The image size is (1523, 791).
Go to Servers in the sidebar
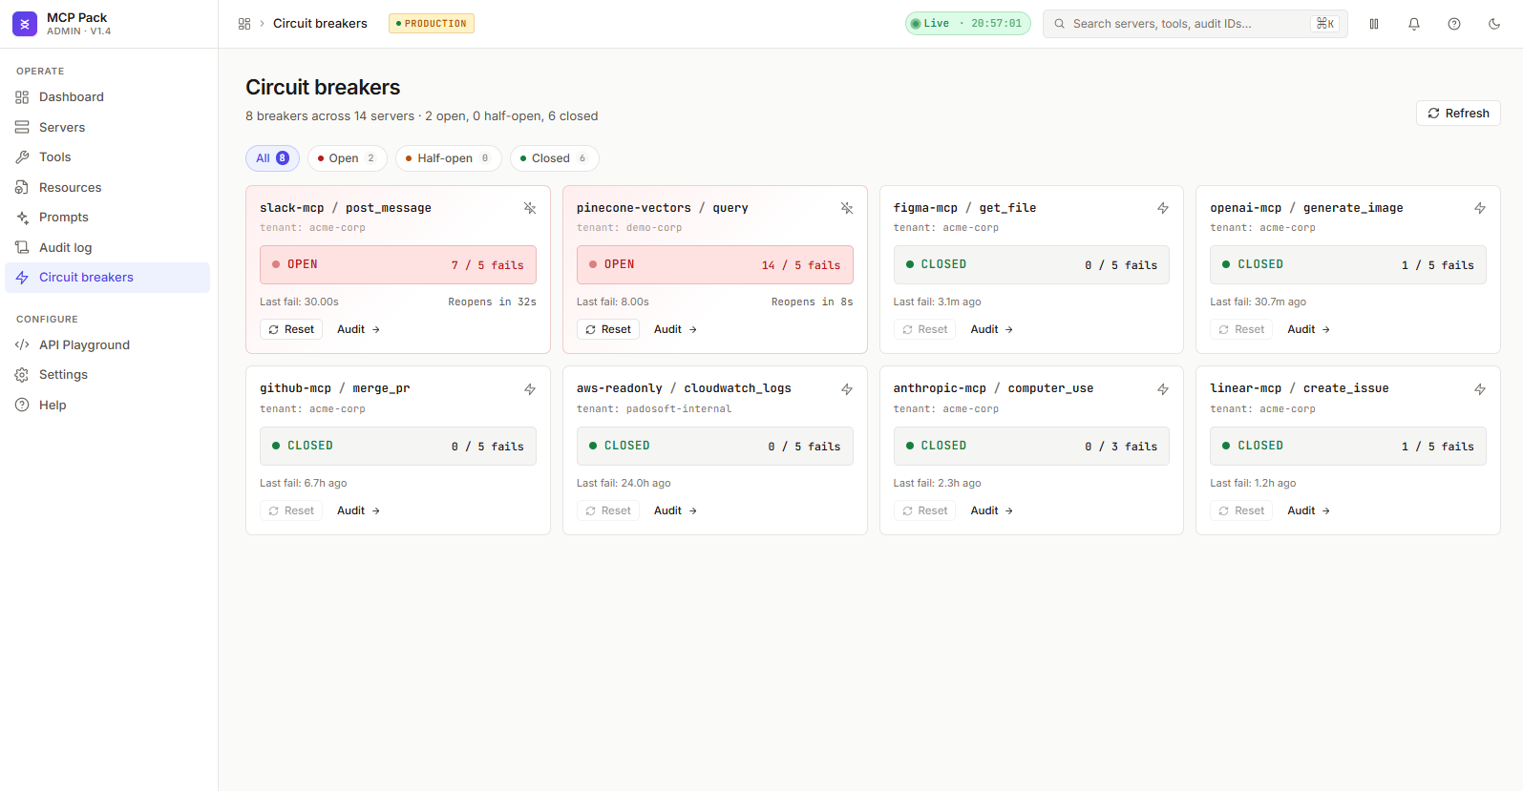click(x=107, y=127)
